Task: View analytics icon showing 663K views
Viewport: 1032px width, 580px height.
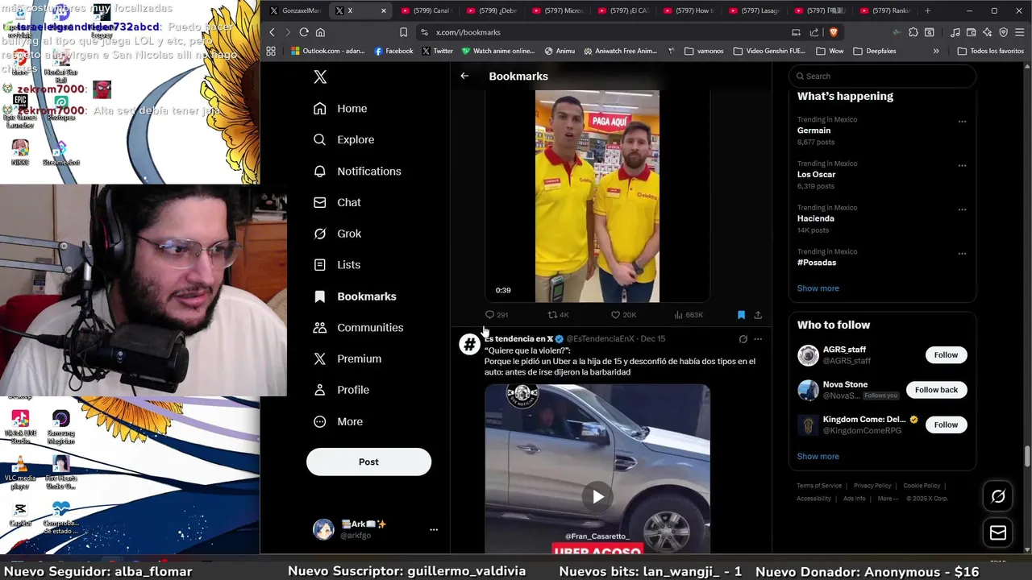Action: (x=678, y=315)
